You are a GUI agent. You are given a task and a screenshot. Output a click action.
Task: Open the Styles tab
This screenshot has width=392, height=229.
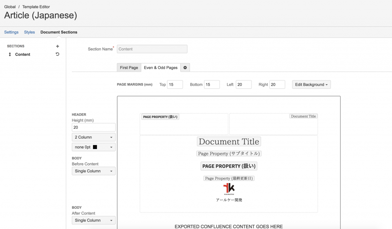[29, 32]
